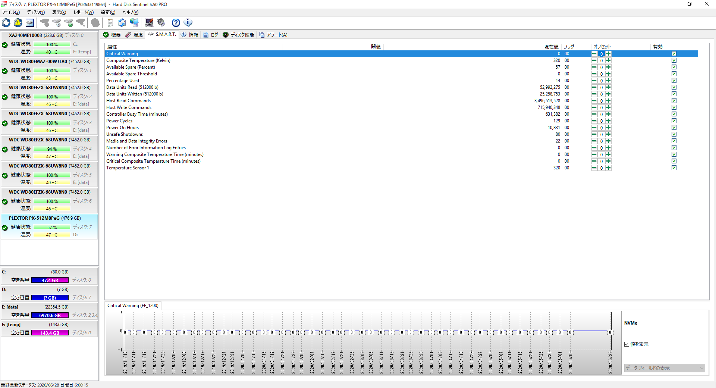Screen dimensions: 716x388
Task: Open the データフィールドの表示 dropdown
Action: pos(665,368)
